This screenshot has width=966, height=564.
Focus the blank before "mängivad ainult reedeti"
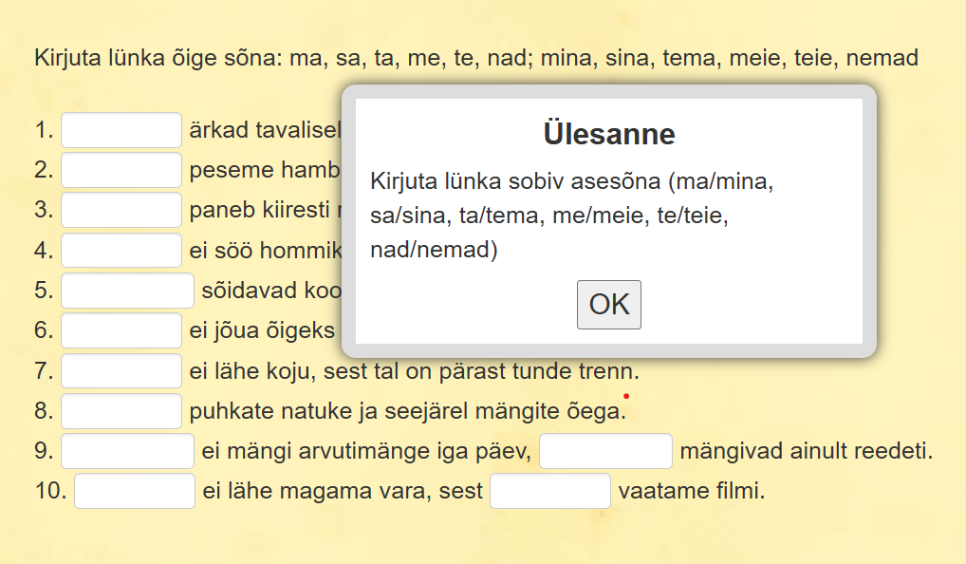(x=605, y=451)
